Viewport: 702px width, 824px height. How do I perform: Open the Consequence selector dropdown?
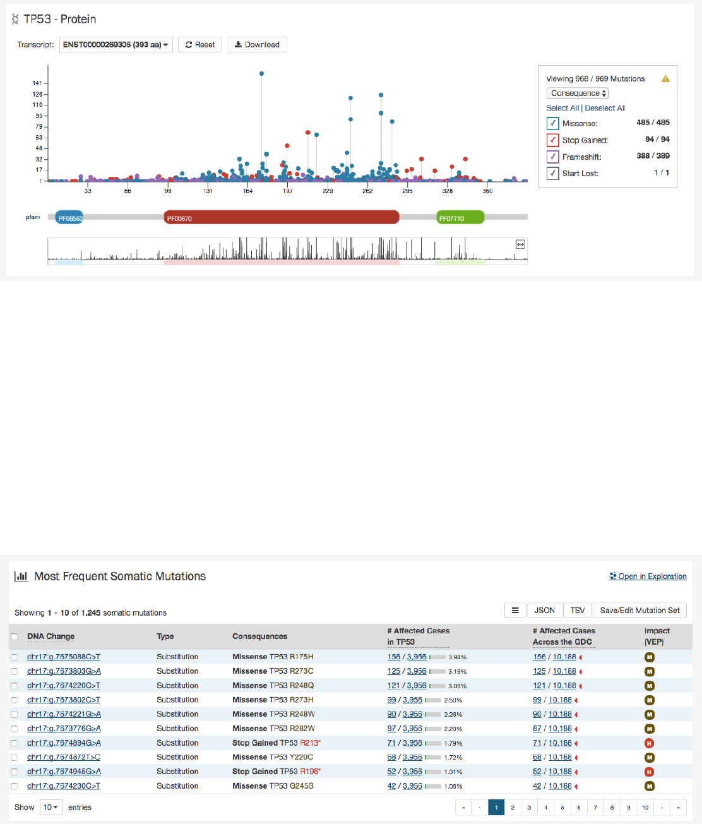point(577,93)
